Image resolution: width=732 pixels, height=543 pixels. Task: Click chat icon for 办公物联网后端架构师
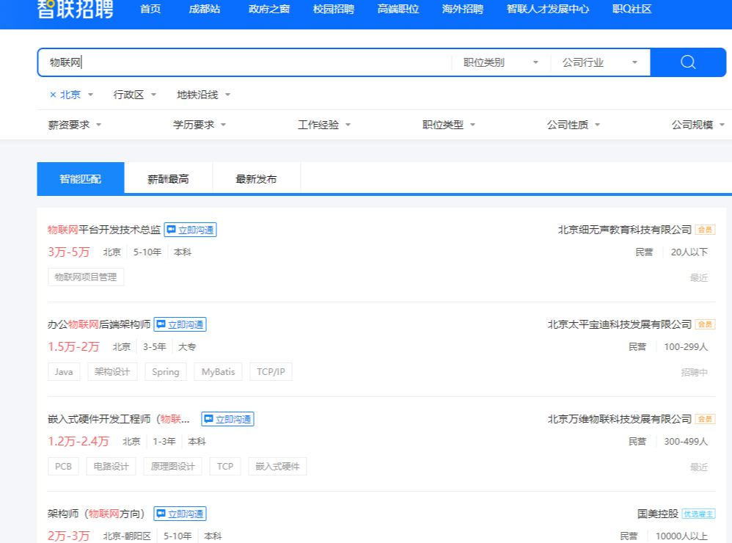(161, 324)
